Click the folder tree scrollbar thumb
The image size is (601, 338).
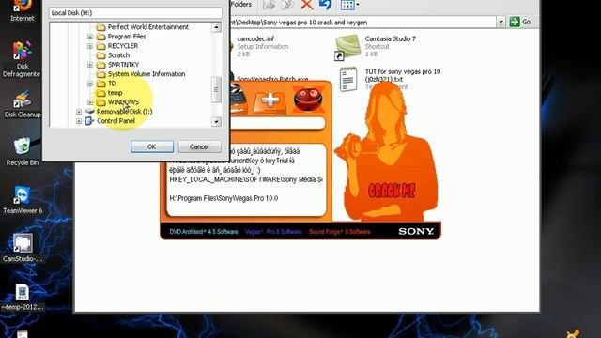click(x=216, y=90)
